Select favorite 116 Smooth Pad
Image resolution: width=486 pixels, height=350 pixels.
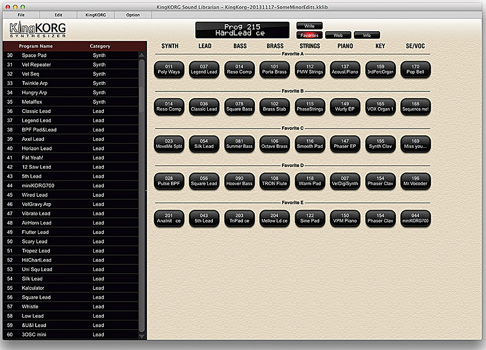[x=310, y=144]
